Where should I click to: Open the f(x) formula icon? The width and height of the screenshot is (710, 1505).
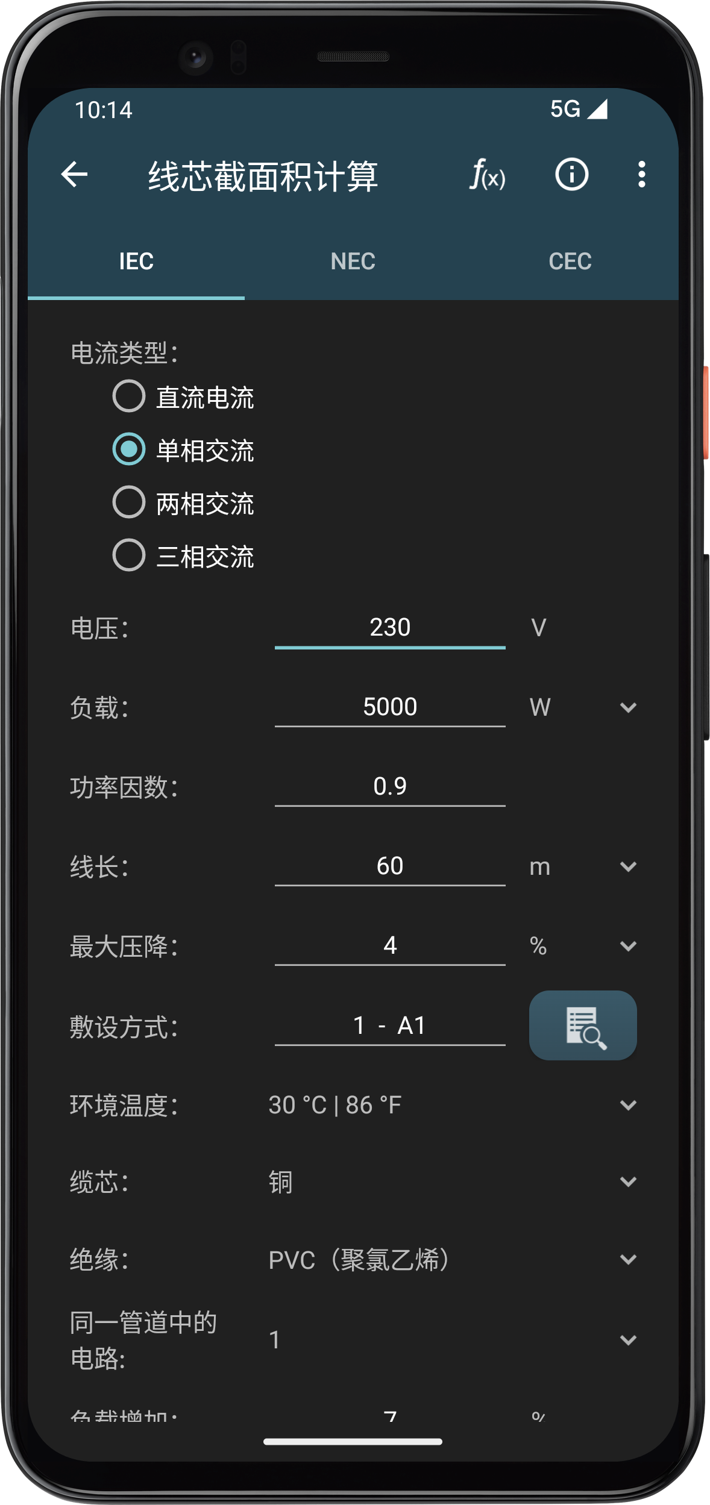tap(488, 175)
